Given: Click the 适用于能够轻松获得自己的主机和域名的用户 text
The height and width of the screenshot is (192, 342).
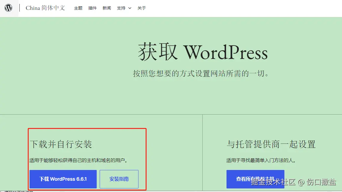Looking at the screenshot, I should pos(79,160).
